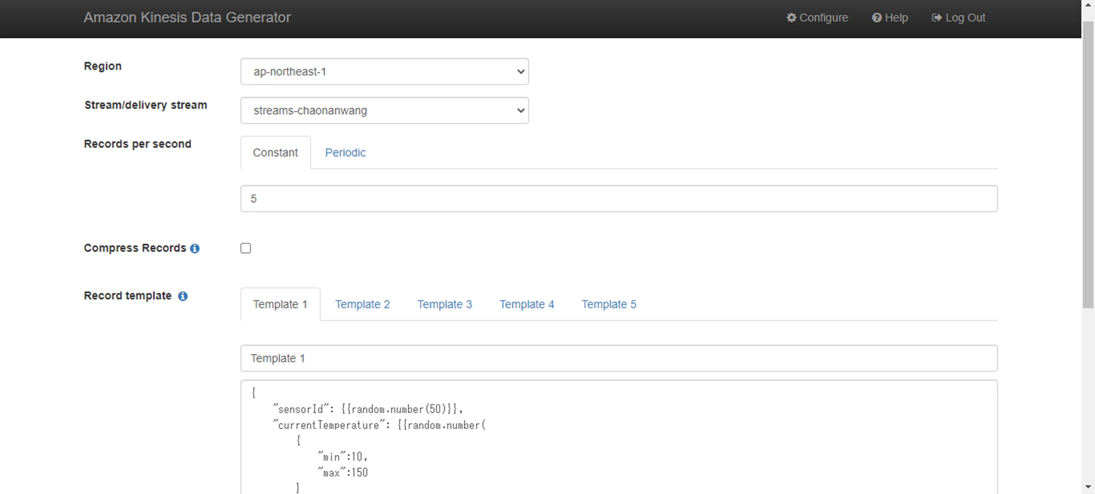Open the Stream/delivery stream dropdown

tap(385, 111)
